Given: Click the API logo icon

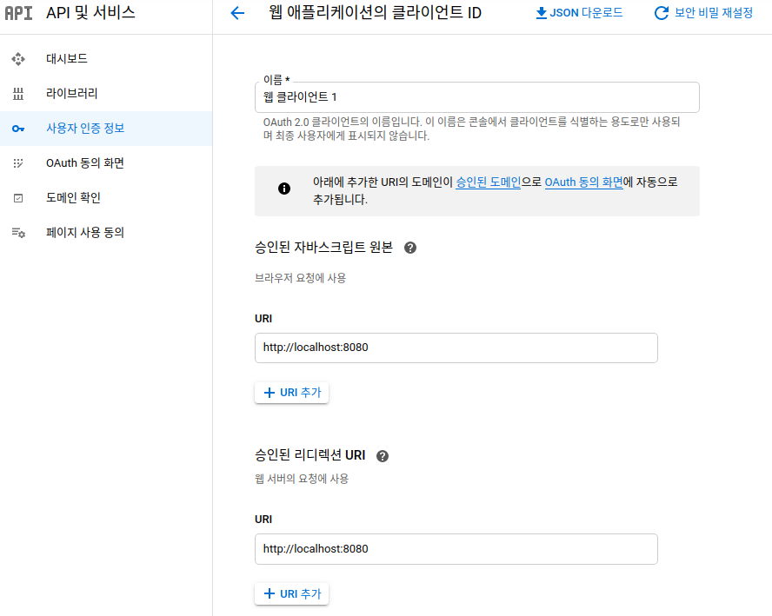Looking at the screenshot, I should [17, 13].
